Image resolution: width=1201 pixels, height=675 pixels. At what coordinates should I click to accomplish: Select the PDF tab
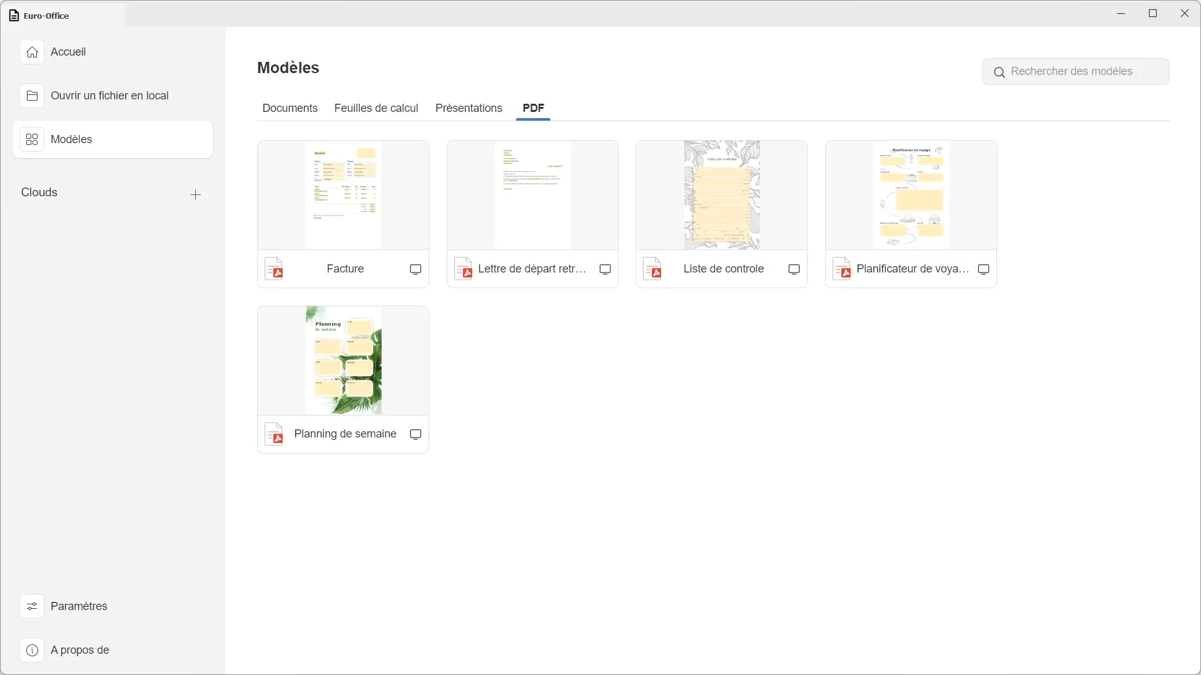point(533,108)
